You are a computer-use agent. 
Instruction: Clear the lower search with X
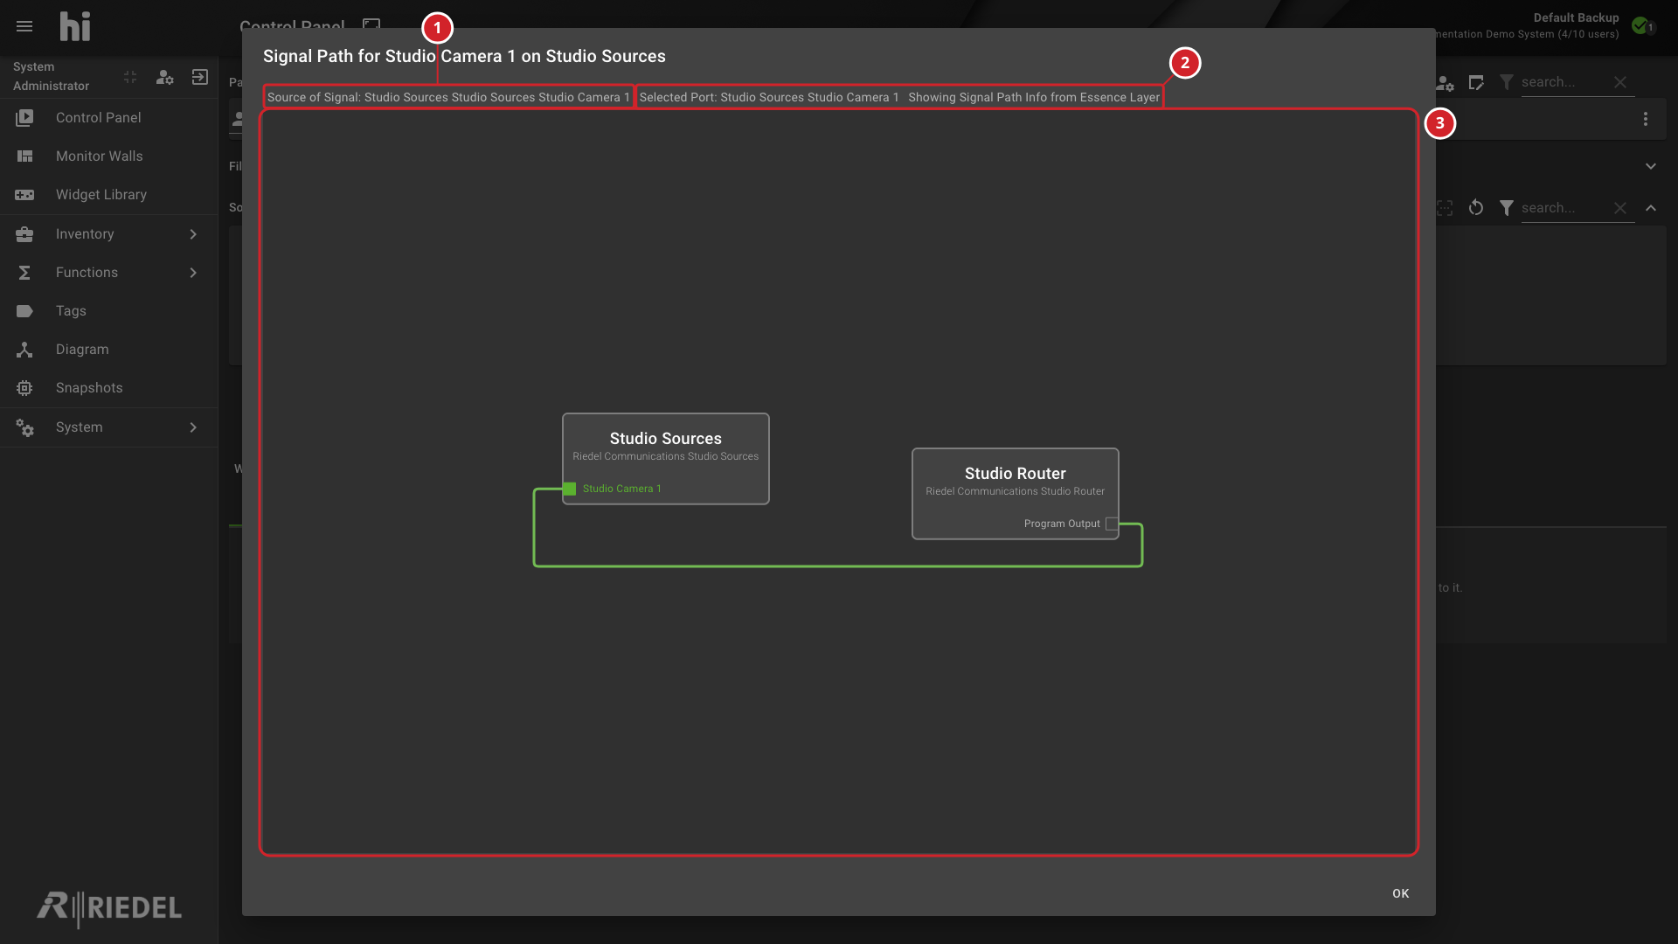coord(1620,208)
